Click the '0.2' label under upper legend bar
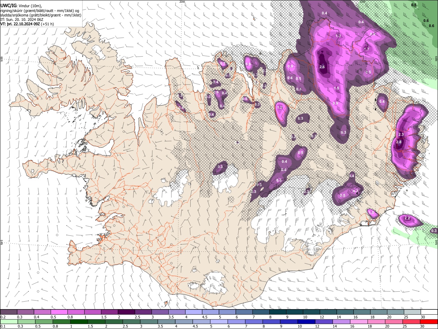Image resolution: width=438 pixels, height=329 pixels. point(2,317)
